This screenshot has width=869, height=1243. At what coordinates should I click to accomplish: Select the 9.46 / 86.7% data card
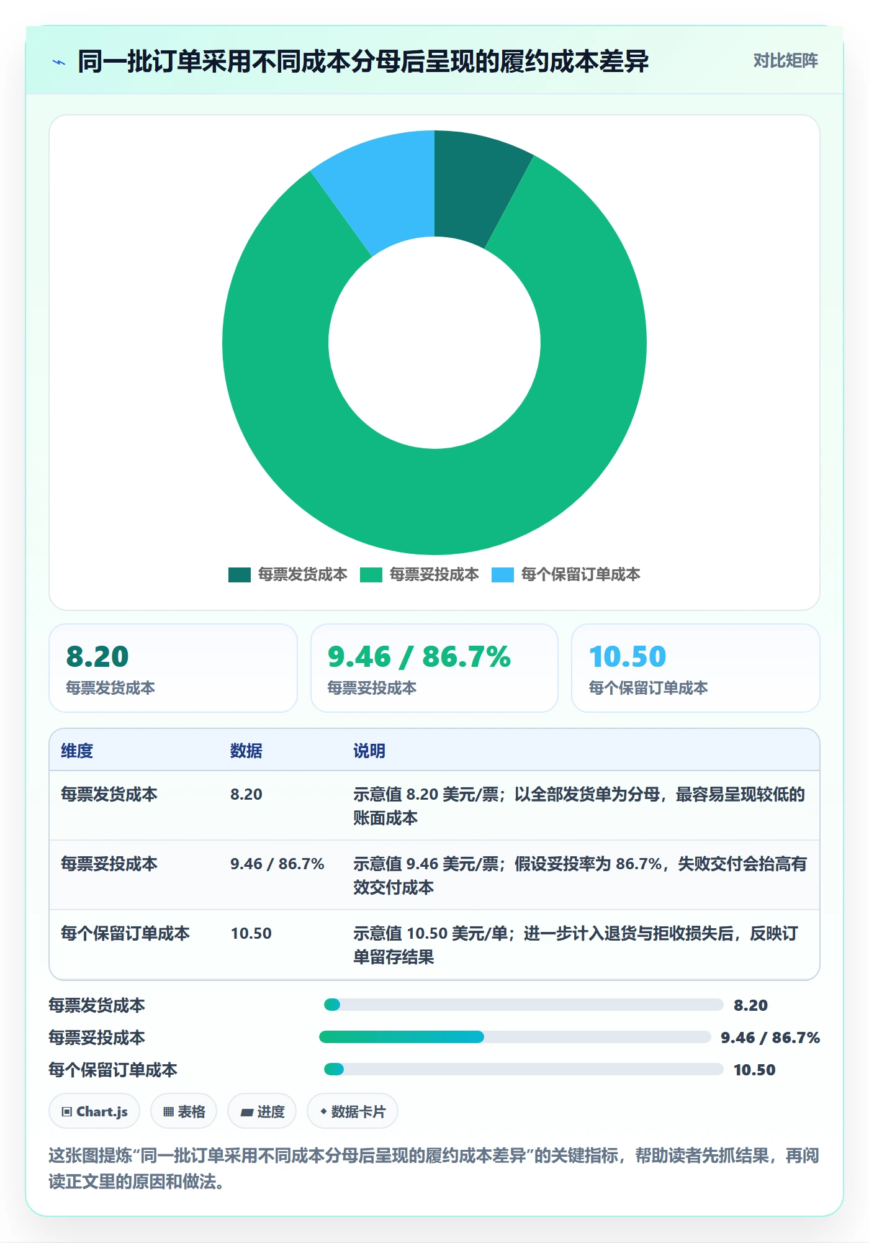pyautogui.click(x=434, y=668)
